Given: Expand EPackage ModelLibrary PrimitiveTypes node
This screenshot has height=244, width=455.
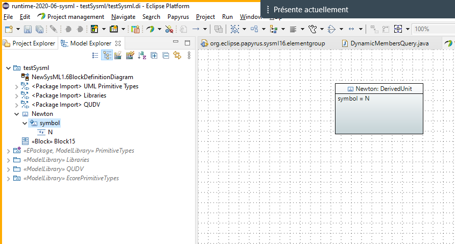Looking at the screenshot, I should coord(8,151).
